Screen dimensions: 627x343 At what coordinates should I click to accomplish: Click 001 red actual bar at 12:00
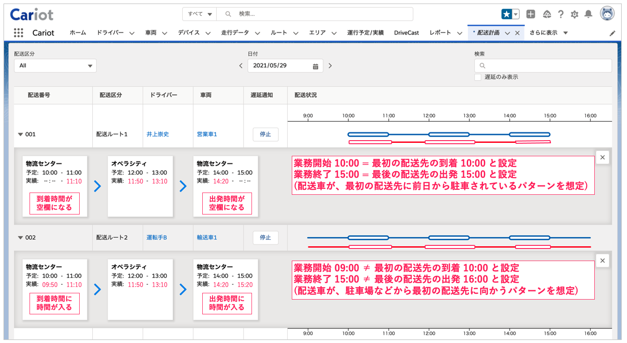(x=450, y=142)
